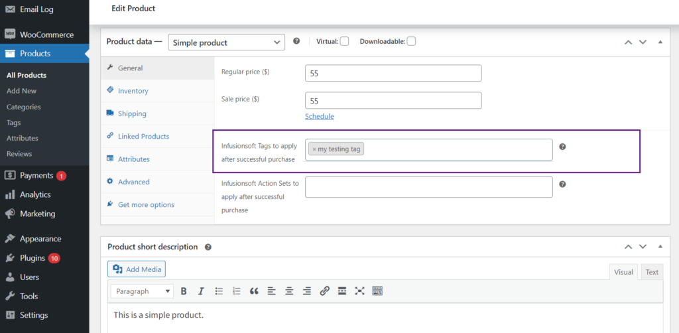Screen dimensions: 679x333
Task: Collapse the Product short description panel
Action: [660, 247]
